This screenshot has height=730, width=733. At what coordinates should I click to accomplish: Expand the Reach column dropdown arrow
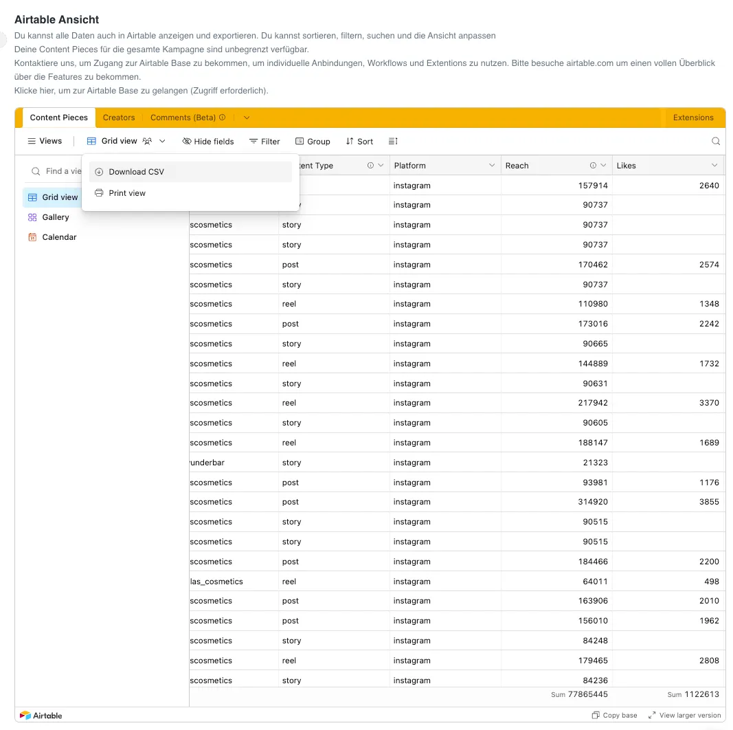(x=603, y=166)
